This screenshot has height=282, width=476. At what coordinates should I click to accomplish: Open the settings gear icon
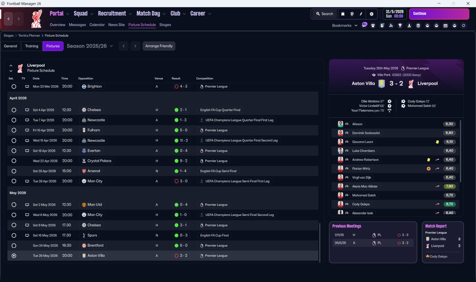(x=371, y=14)
